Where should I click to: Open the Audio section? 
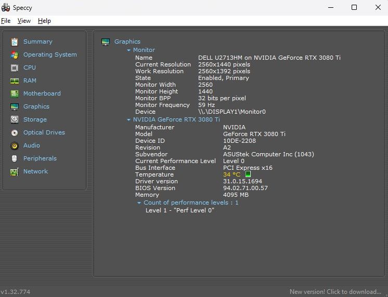pyautogui.click(x=32, y=145)
